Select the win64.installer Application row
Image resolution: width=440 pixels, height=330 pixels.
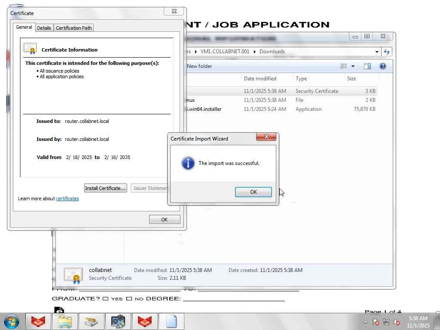pyautogui.click(x=281, y=109)
